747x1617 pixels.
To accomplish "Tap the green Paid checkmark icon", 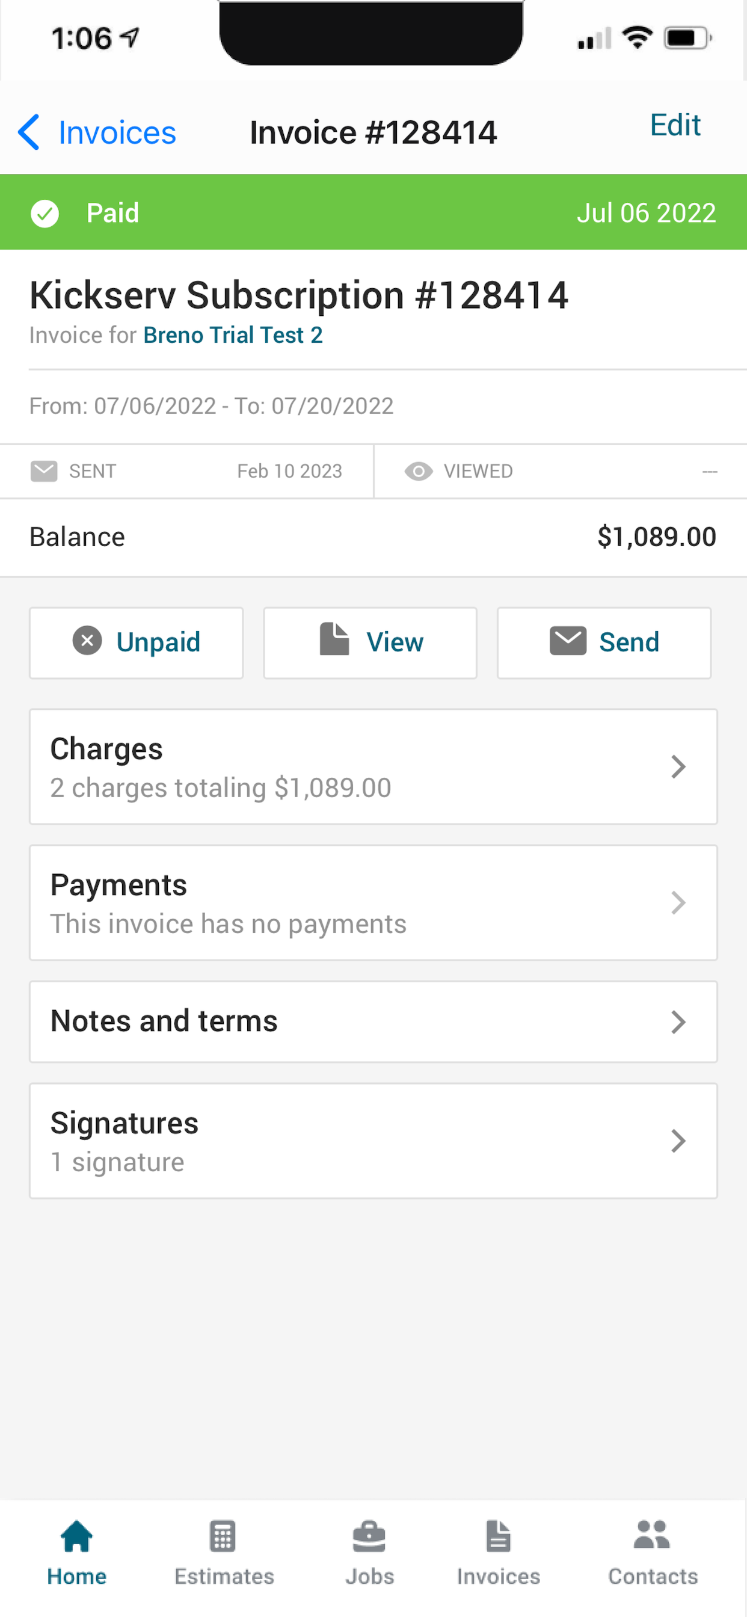I will 45,214.
